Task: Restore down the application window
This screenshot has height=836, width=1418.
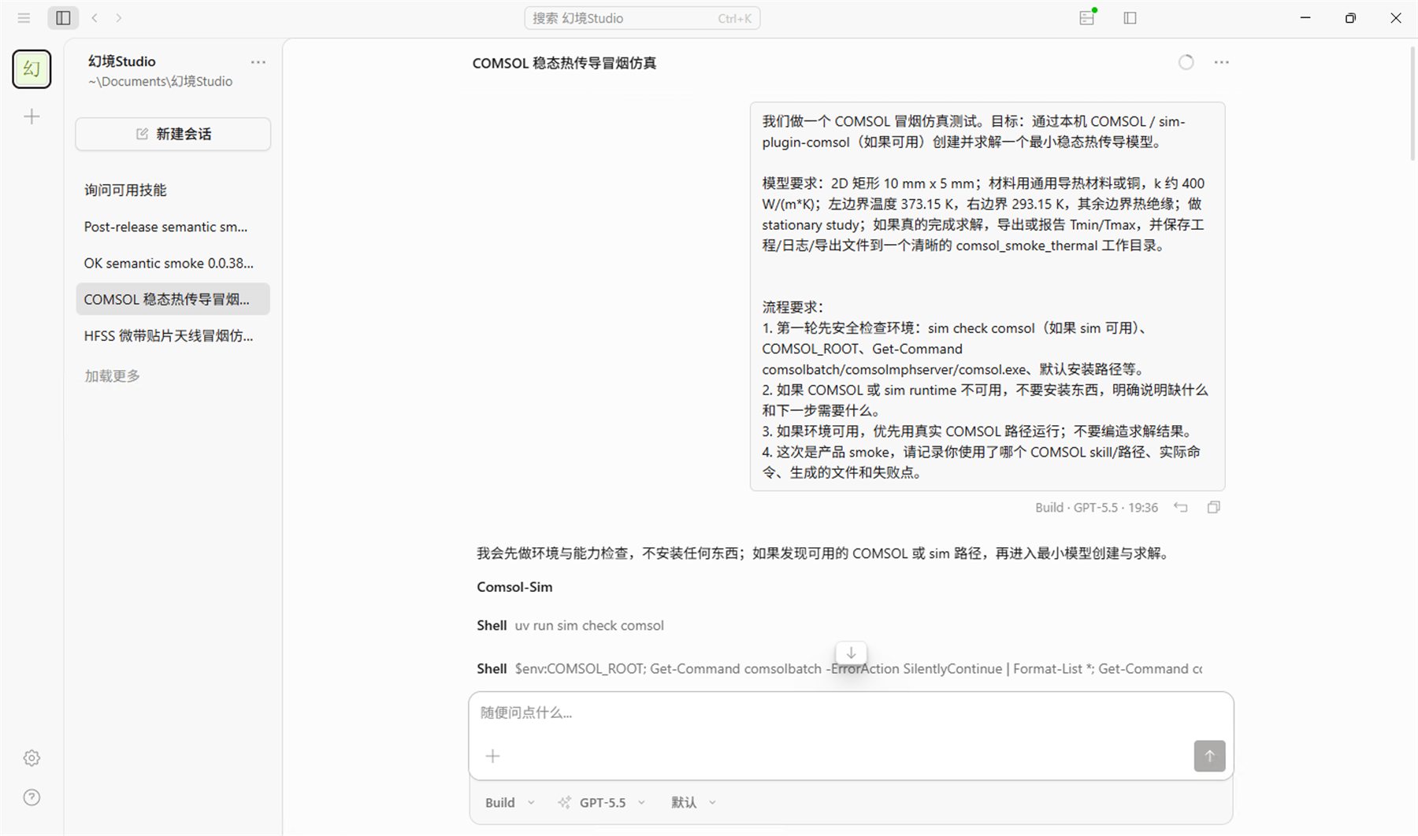Action: [x=1350, y=17]
